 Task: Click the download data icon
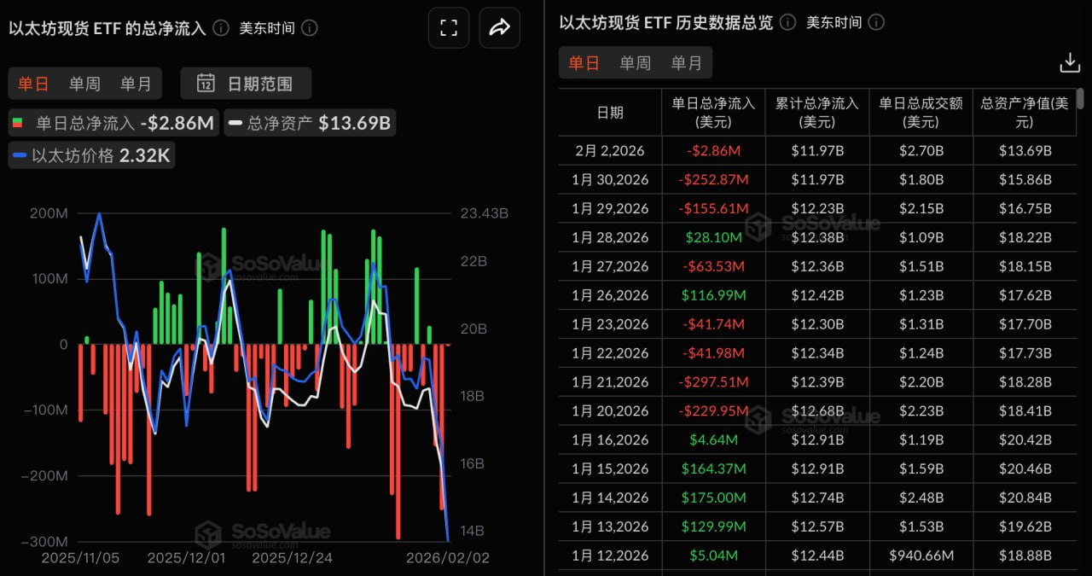1069,63
